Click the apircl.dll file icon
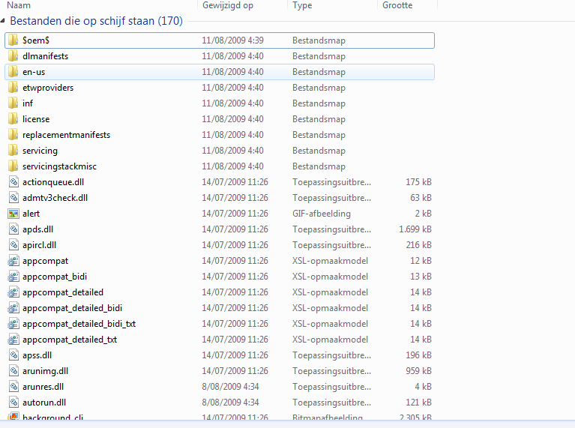This screenshot has height=428, width=575. tap(13, 245)
